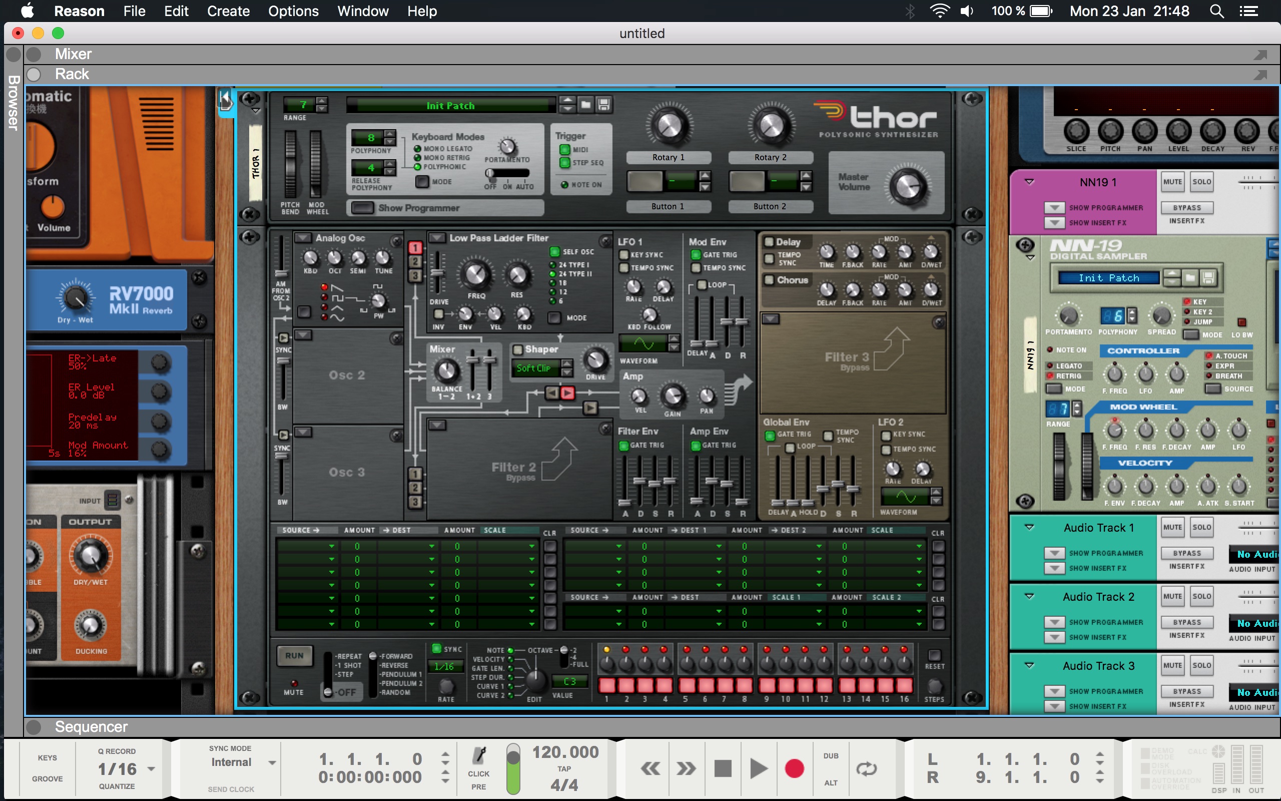
Task: Click the red record button
Action: tap(794, 768)
